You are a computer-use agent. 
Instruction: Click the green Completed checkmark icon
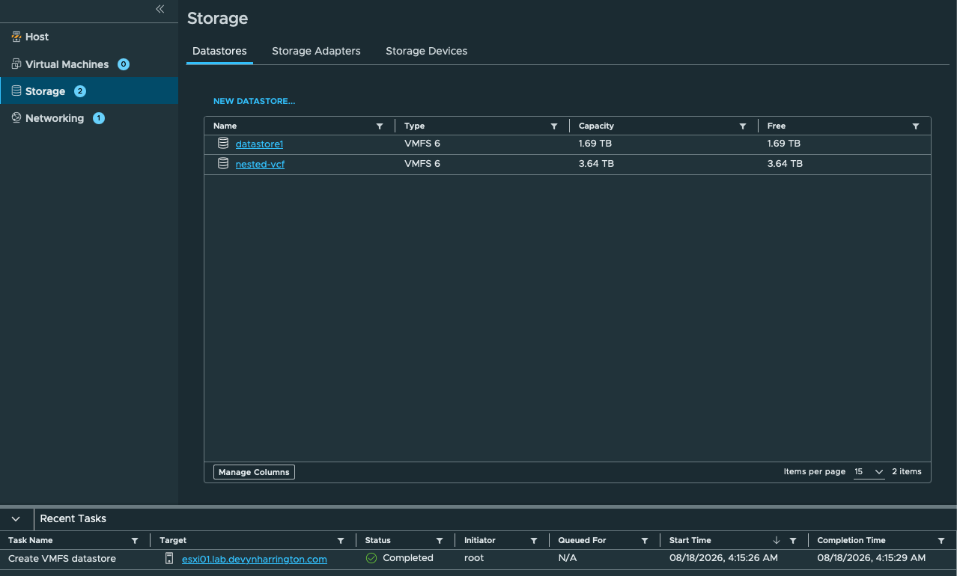371,558
